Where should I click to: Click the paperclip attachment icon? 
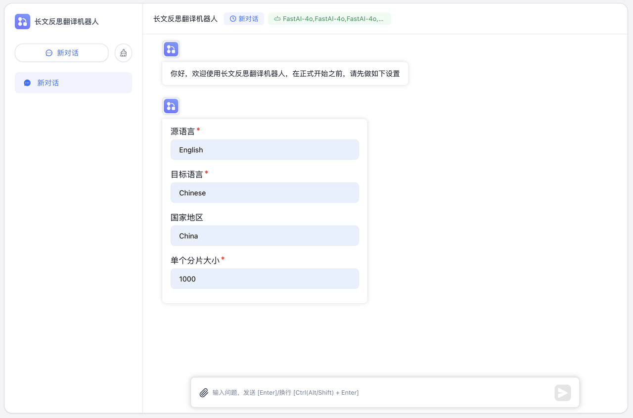pos(204,393)
